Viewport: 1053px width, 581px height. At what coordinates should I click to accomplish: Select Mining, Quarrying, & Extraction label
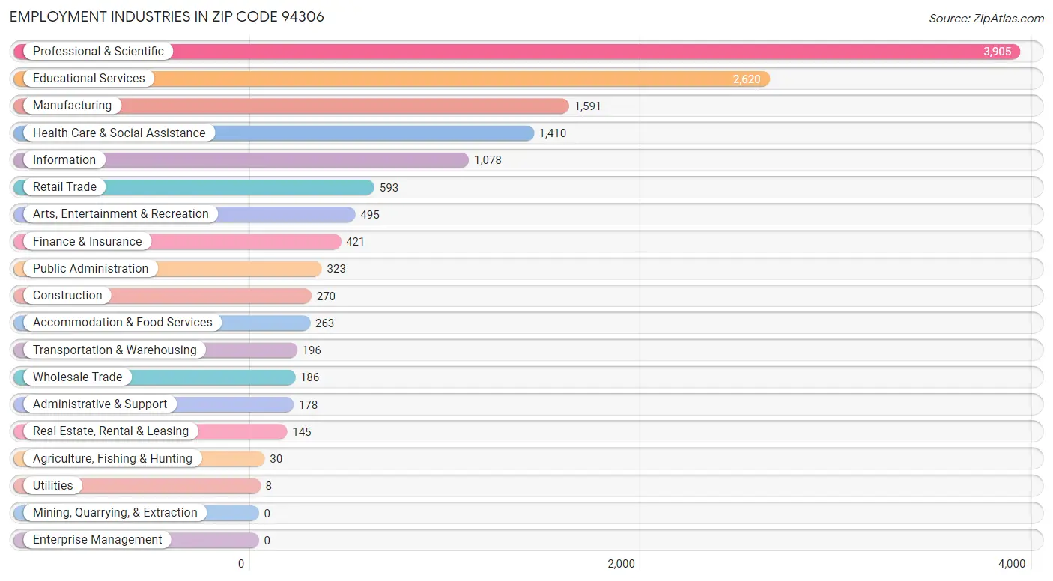(115, 513)
